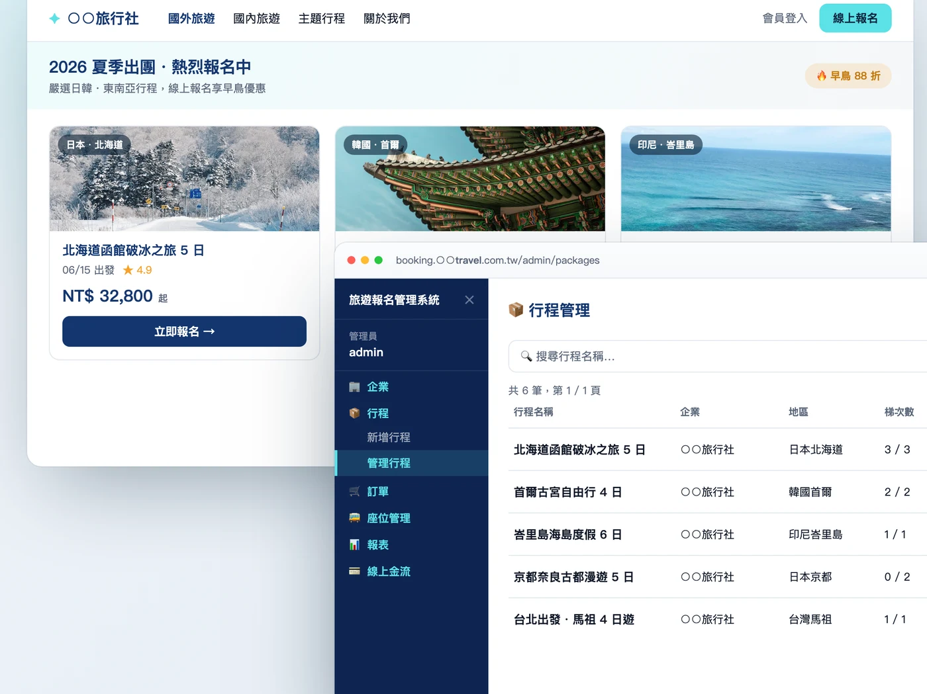The width and height of the screenshot is (927, 694).
Task: Click the 台灣馬祖 region cell
Action: pos(810,619)
